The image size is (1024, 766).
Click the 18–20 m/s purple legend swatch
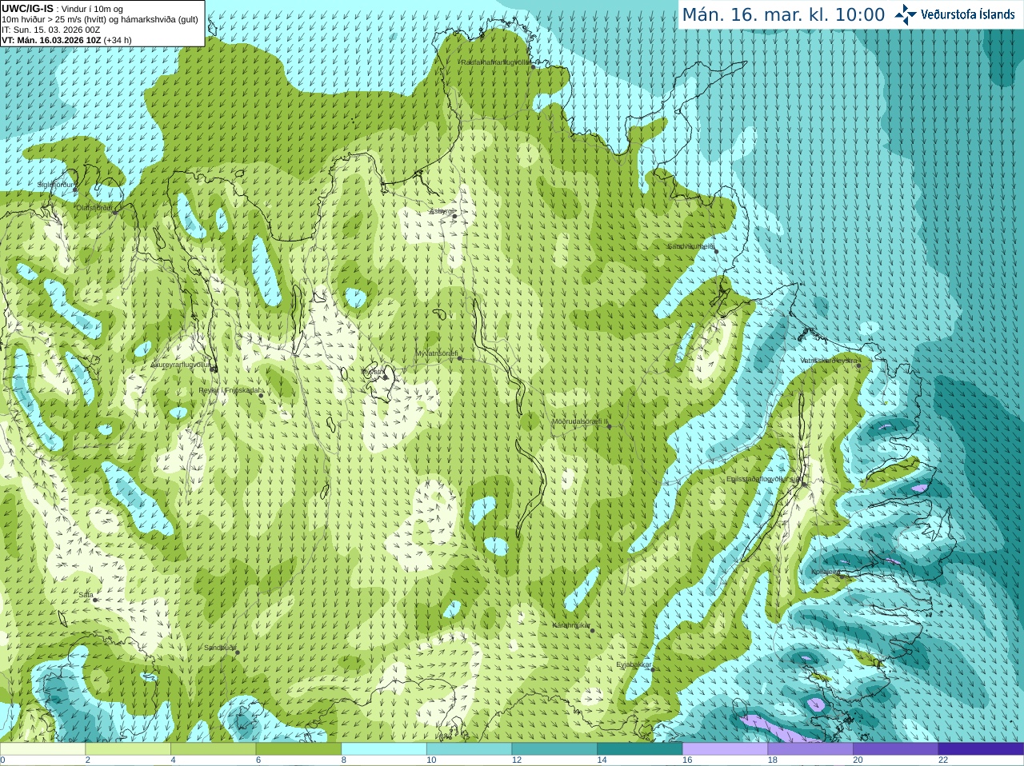[810, 749]
